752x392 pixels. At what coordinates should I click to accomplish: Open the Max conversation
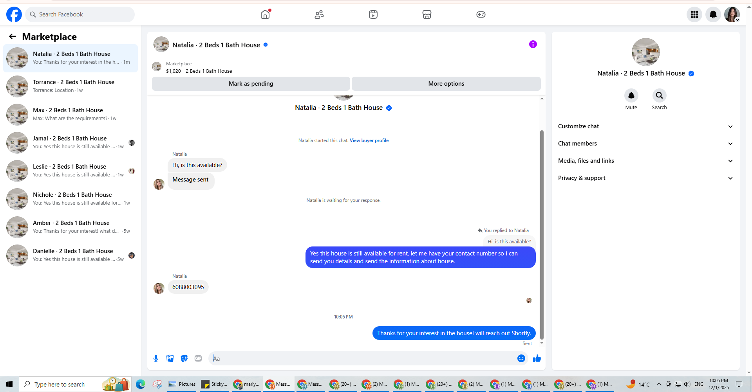point(70,115)
